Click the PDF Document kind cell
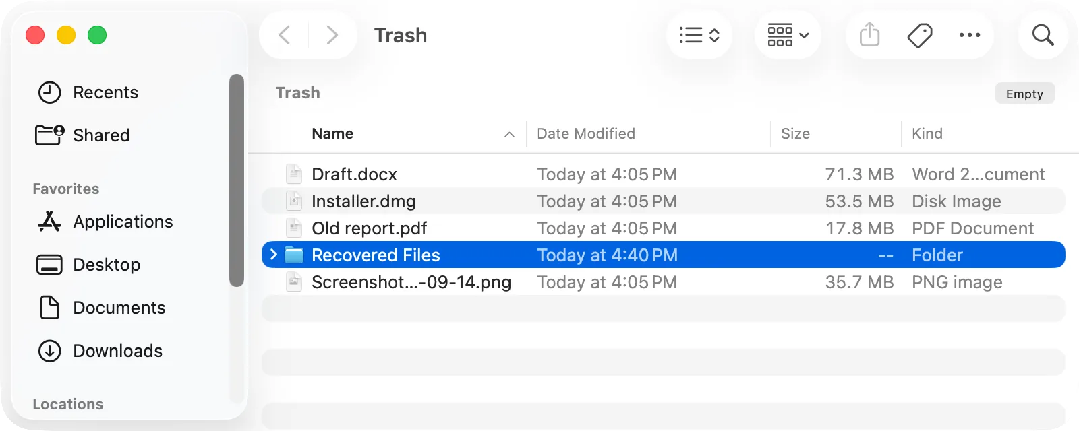Image resolution: width=1079 pixels, height=431 pixels. point(972,228)
